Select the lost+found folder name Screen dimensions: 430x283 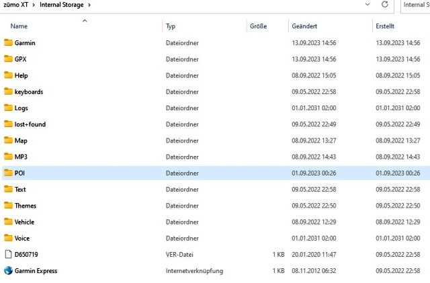[30, 124]
